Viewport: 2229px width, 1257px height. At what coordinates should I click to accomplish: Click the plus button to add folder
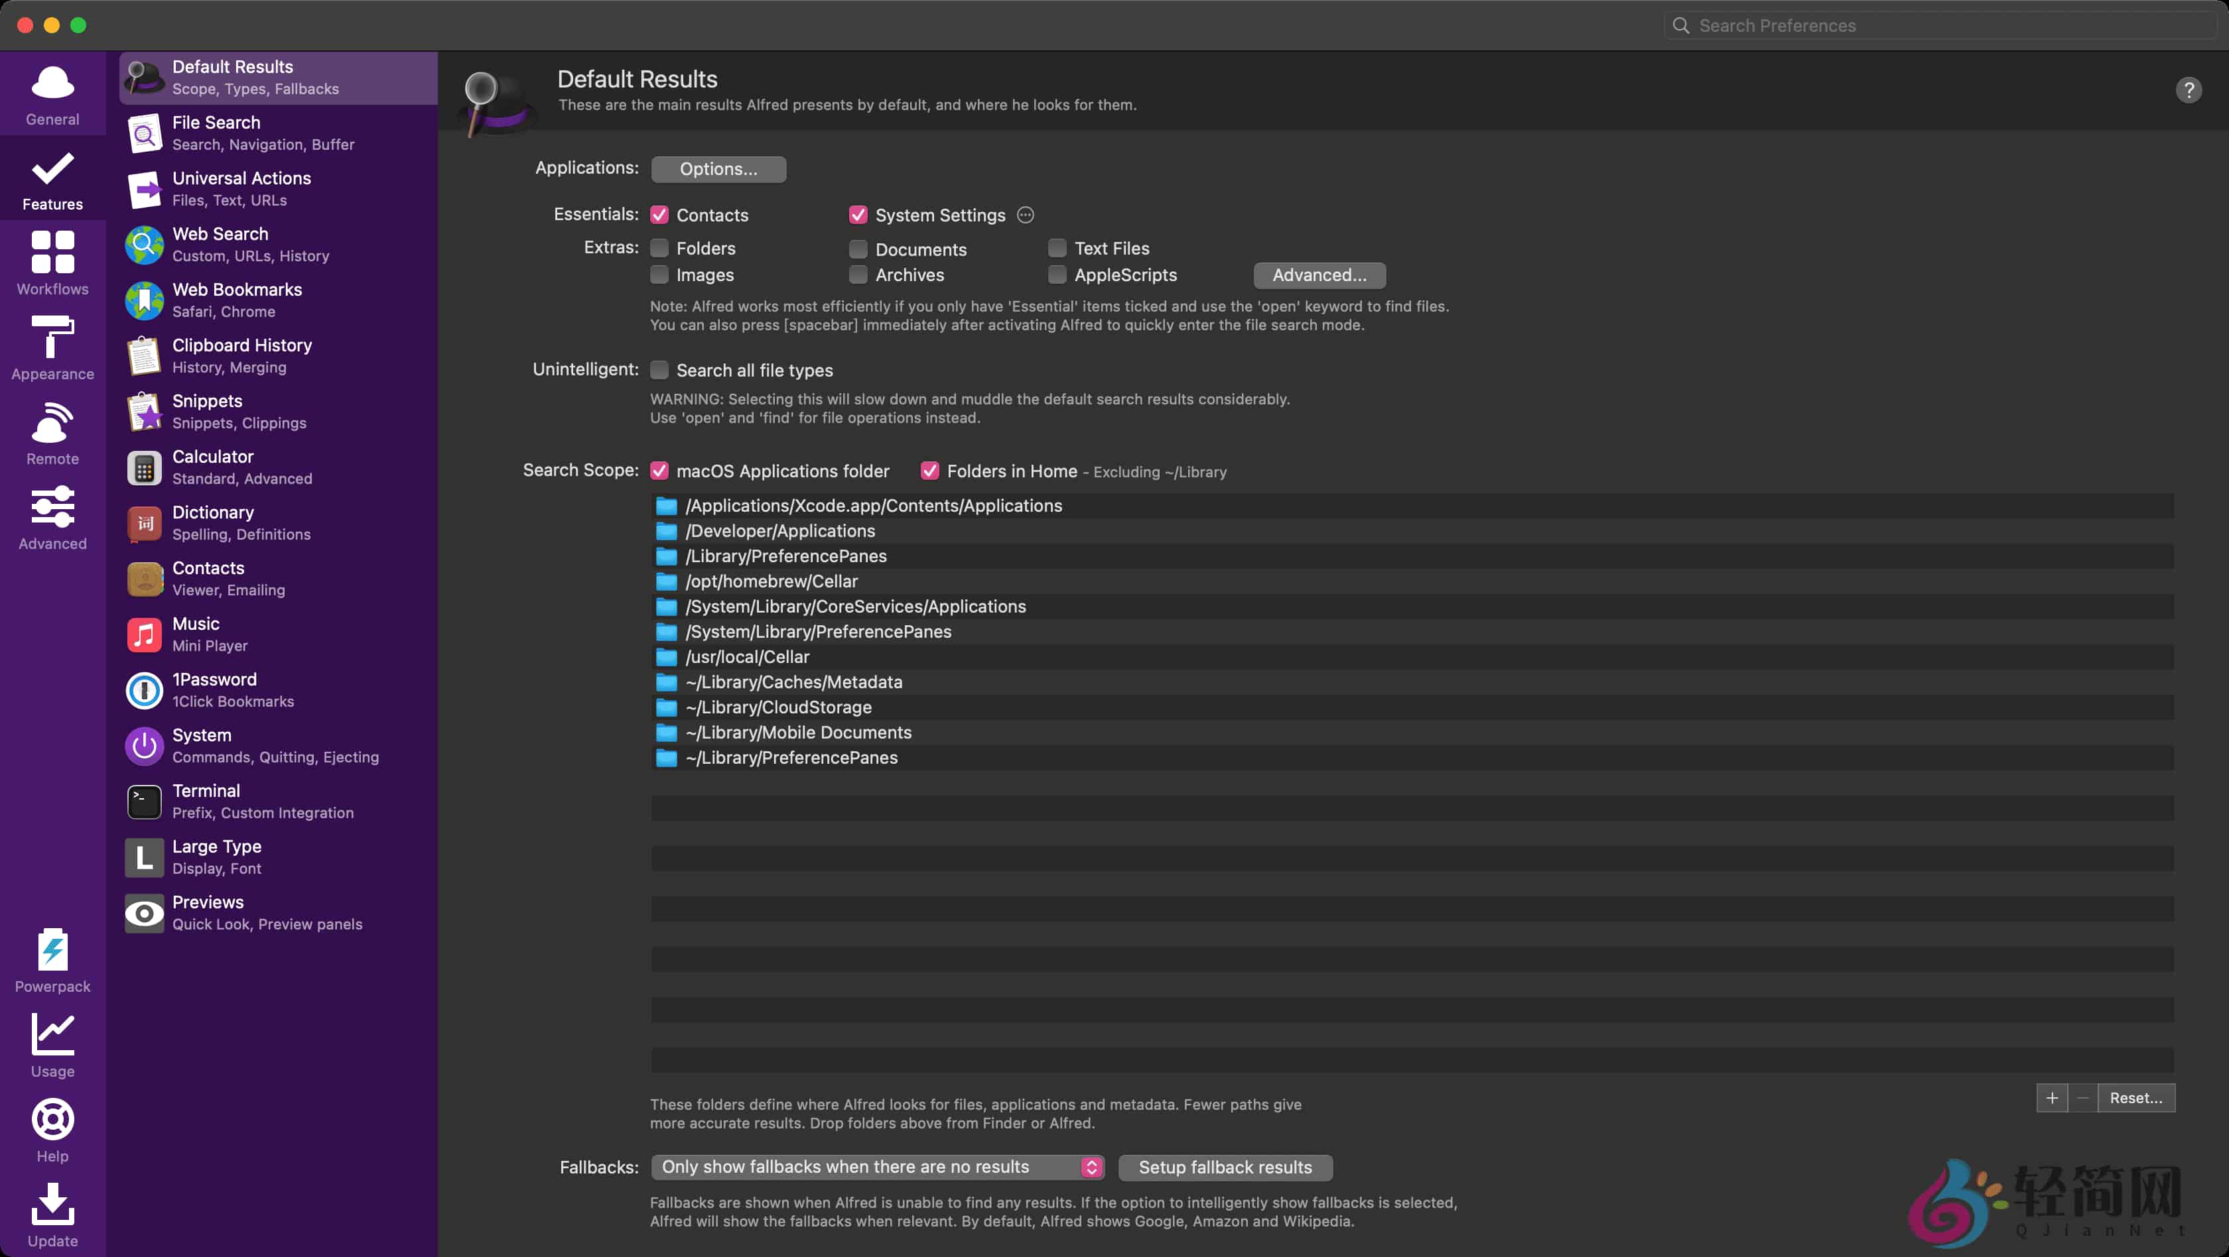(x=2052, y=1098)
